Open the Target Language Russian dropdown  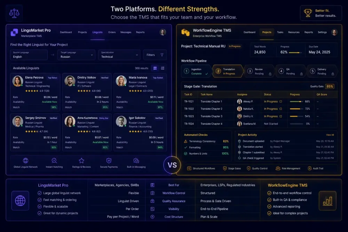76,55
